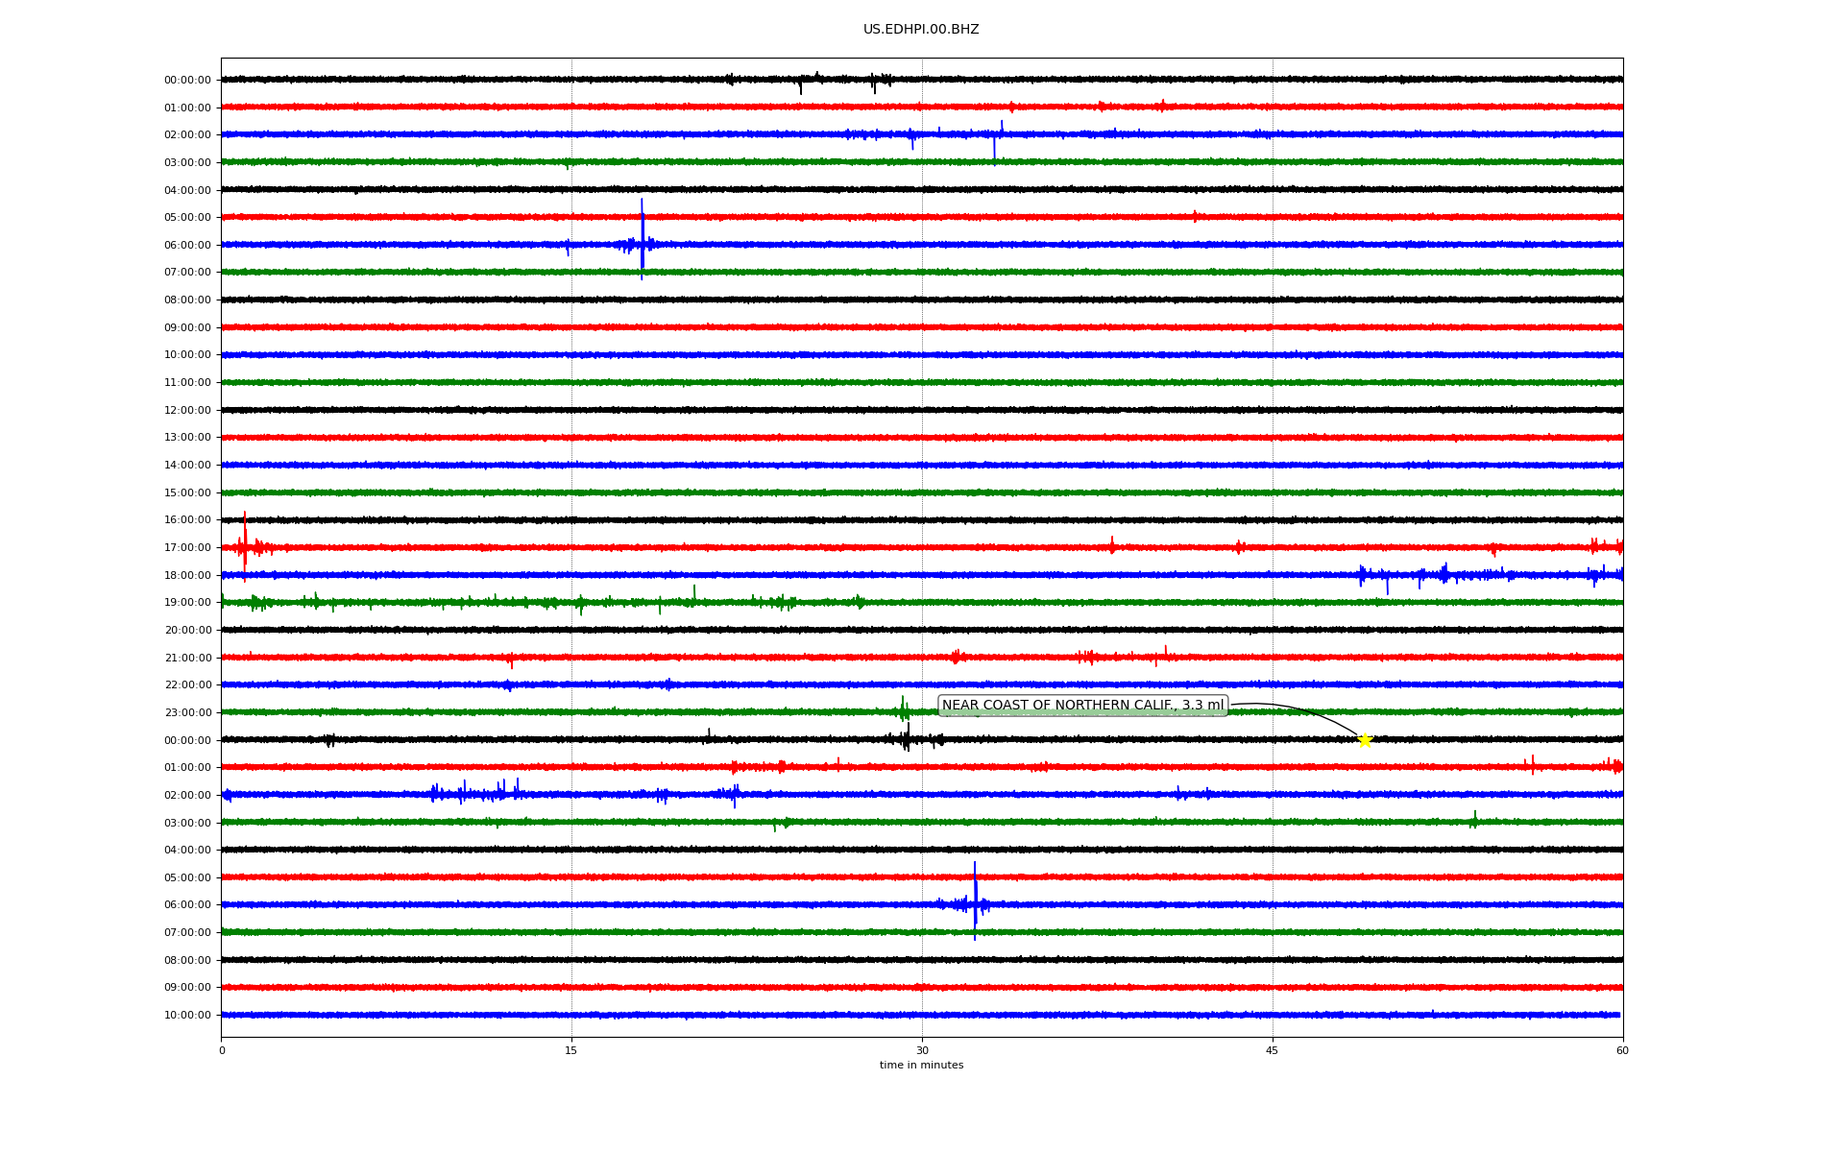
Task: Click the plot title US.EDHPI.00.BHZ
Action: tap(921, 30)
